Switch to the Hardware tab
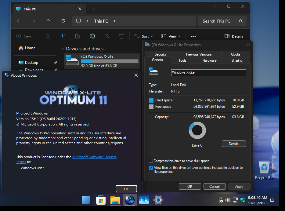Viewport: 285px width, 211px height. (209, 60)
